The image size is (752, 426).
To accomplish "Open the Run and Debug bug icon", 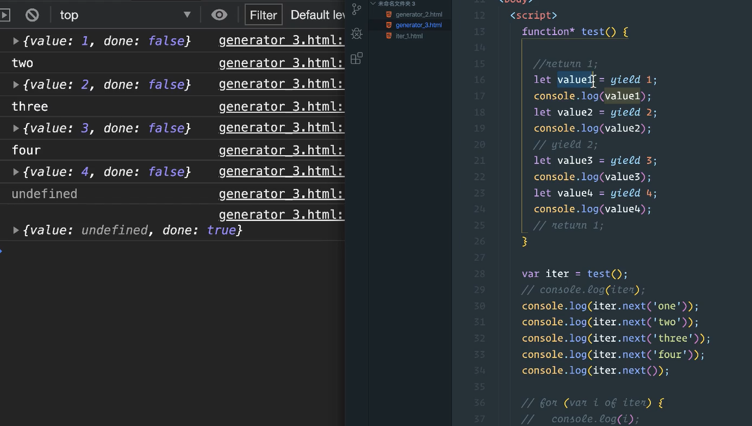I will (356, 33).
